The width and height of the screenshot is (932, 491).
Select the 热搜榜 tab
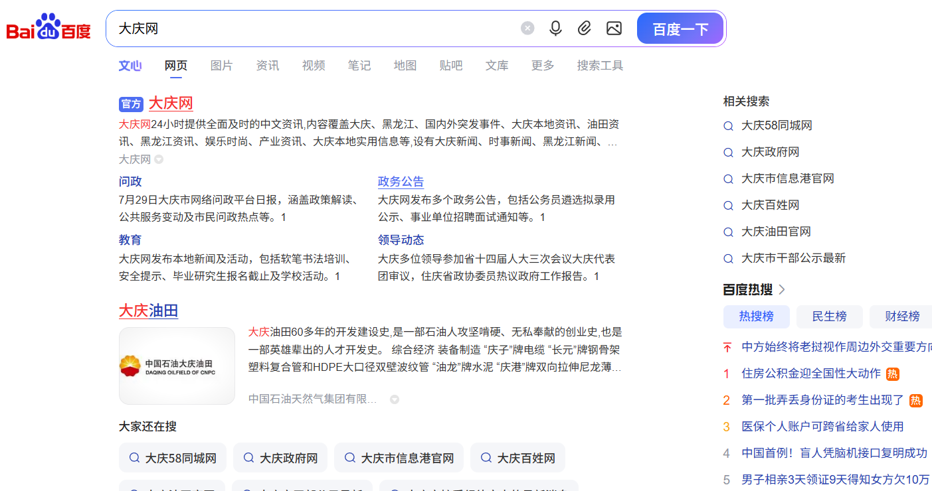click(757, 316)
